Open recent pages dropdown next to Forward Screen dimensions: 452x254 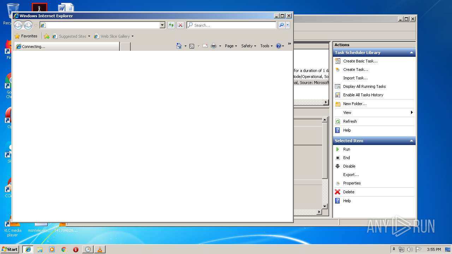pyautogui.click(x=35, y=25)
